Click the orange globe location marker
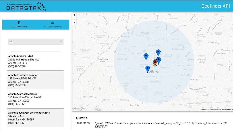Image resolution: width=233 pixels, height=130 pixels. 155,62
